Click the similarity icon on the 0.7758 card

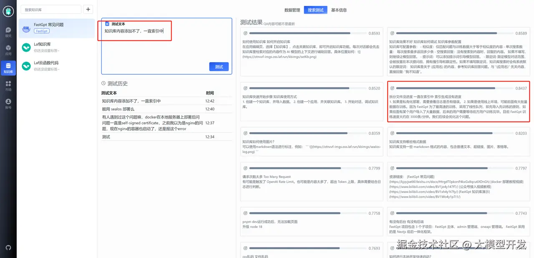[245, 213]
